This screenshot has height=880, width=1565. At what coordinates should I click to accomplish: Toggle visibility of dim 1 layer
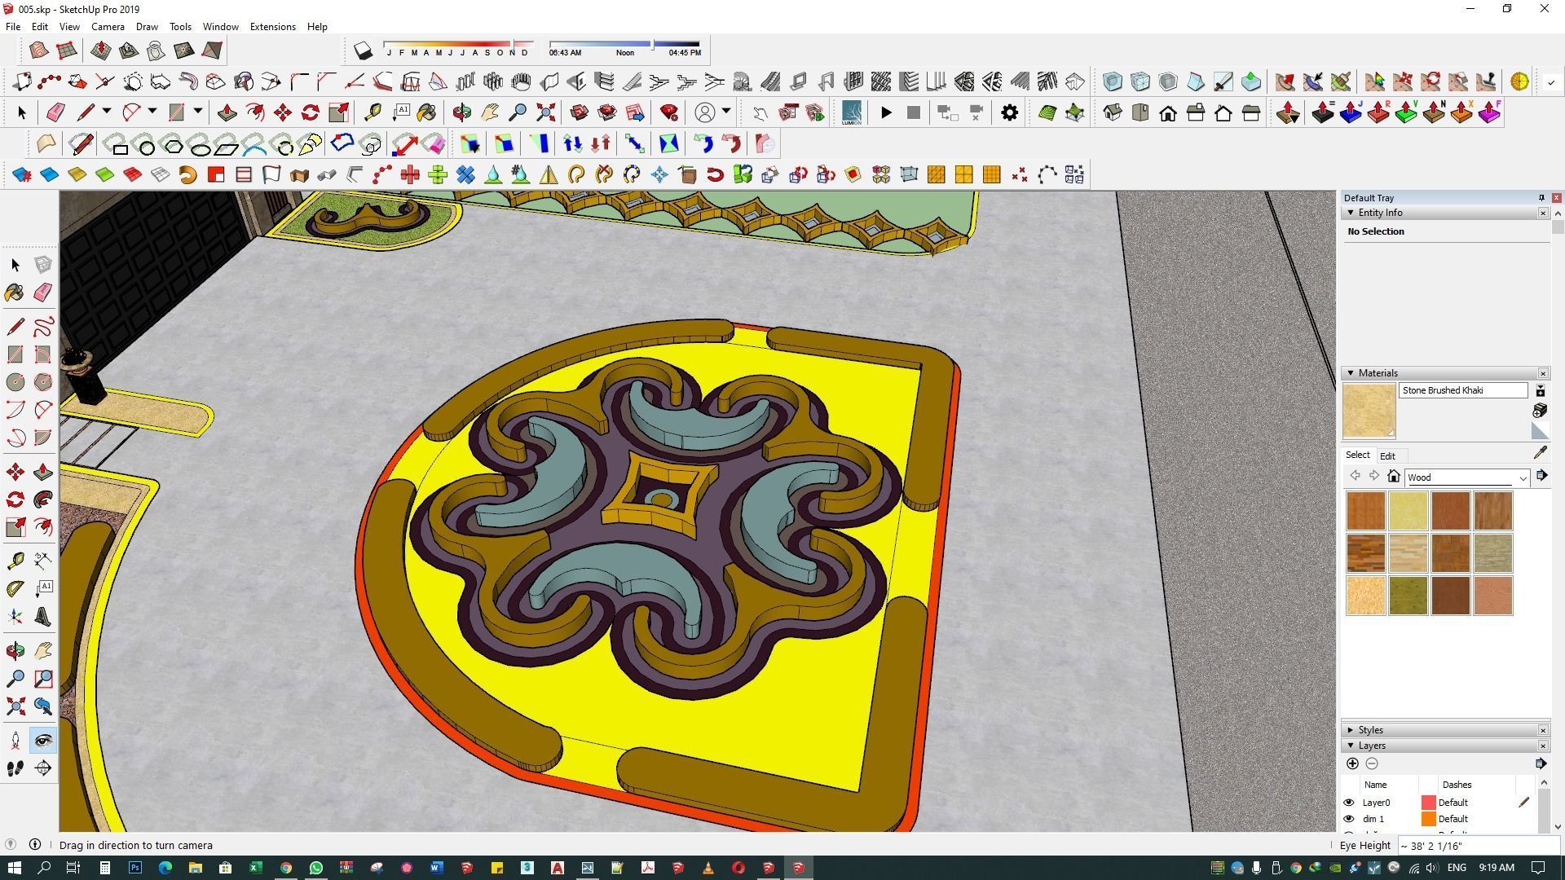(x=1348, y=819)
